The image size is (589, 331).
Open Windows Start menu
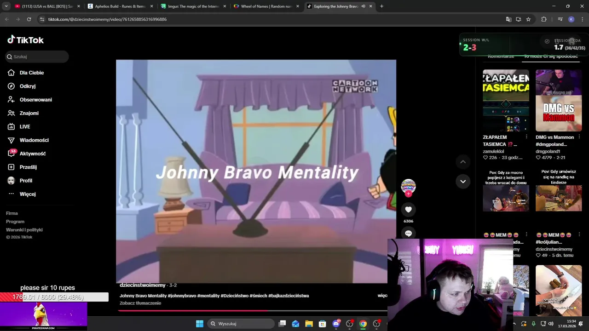click(200, 324)
